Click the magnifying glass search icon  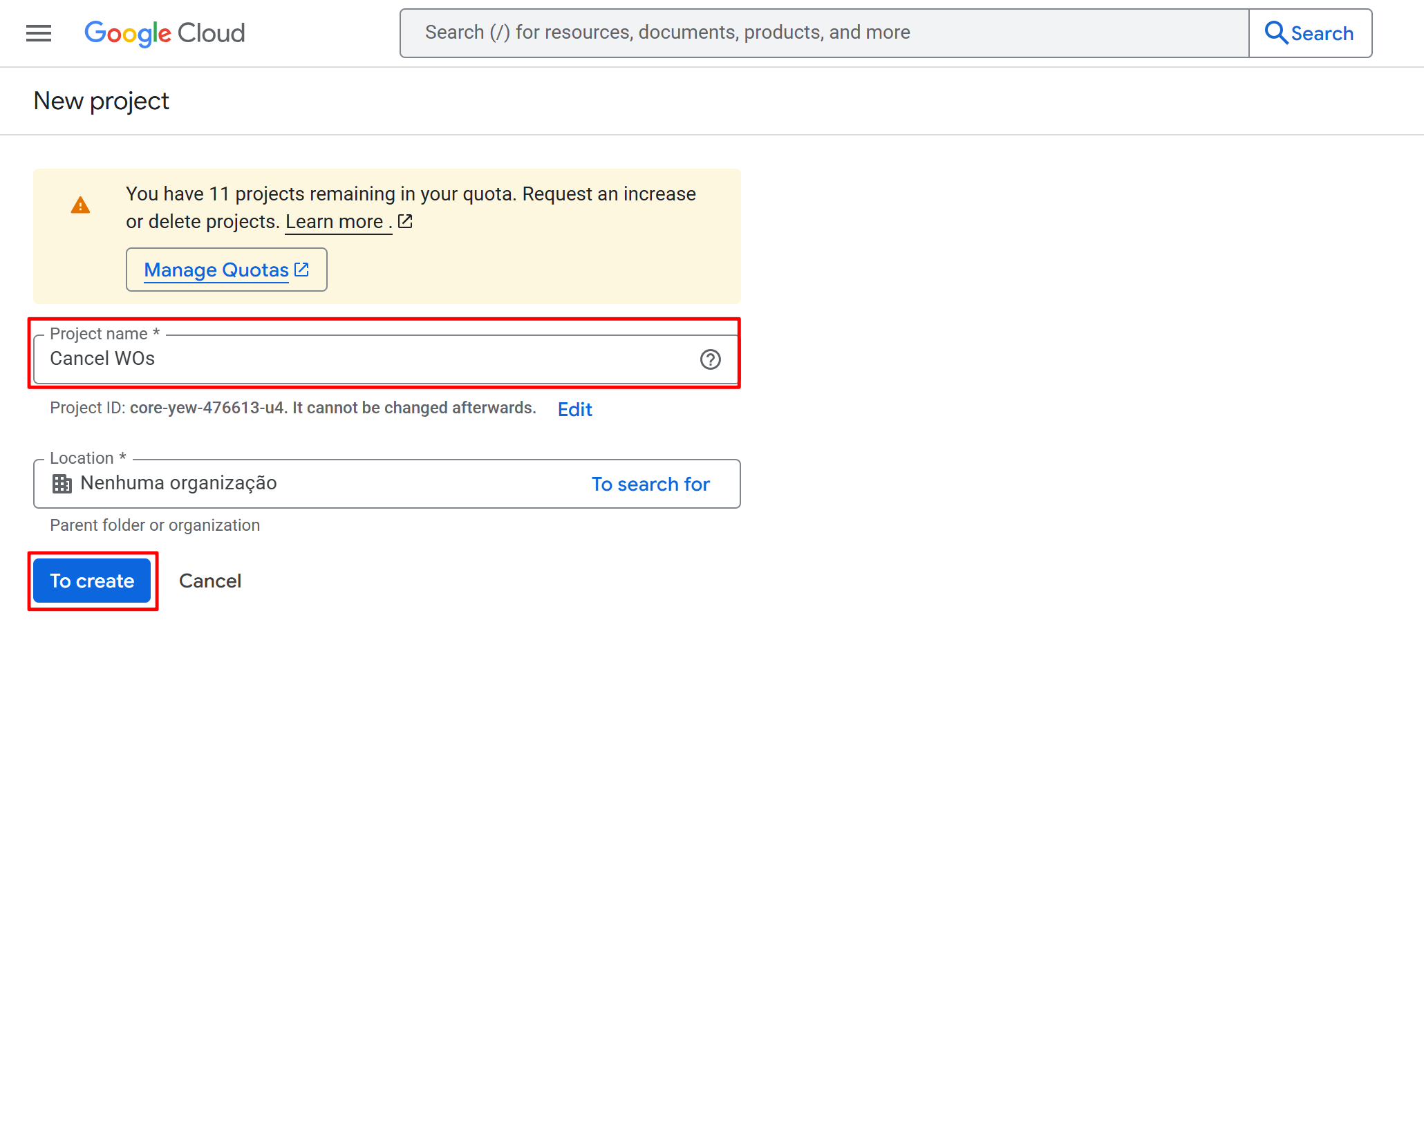[1275, 32]
